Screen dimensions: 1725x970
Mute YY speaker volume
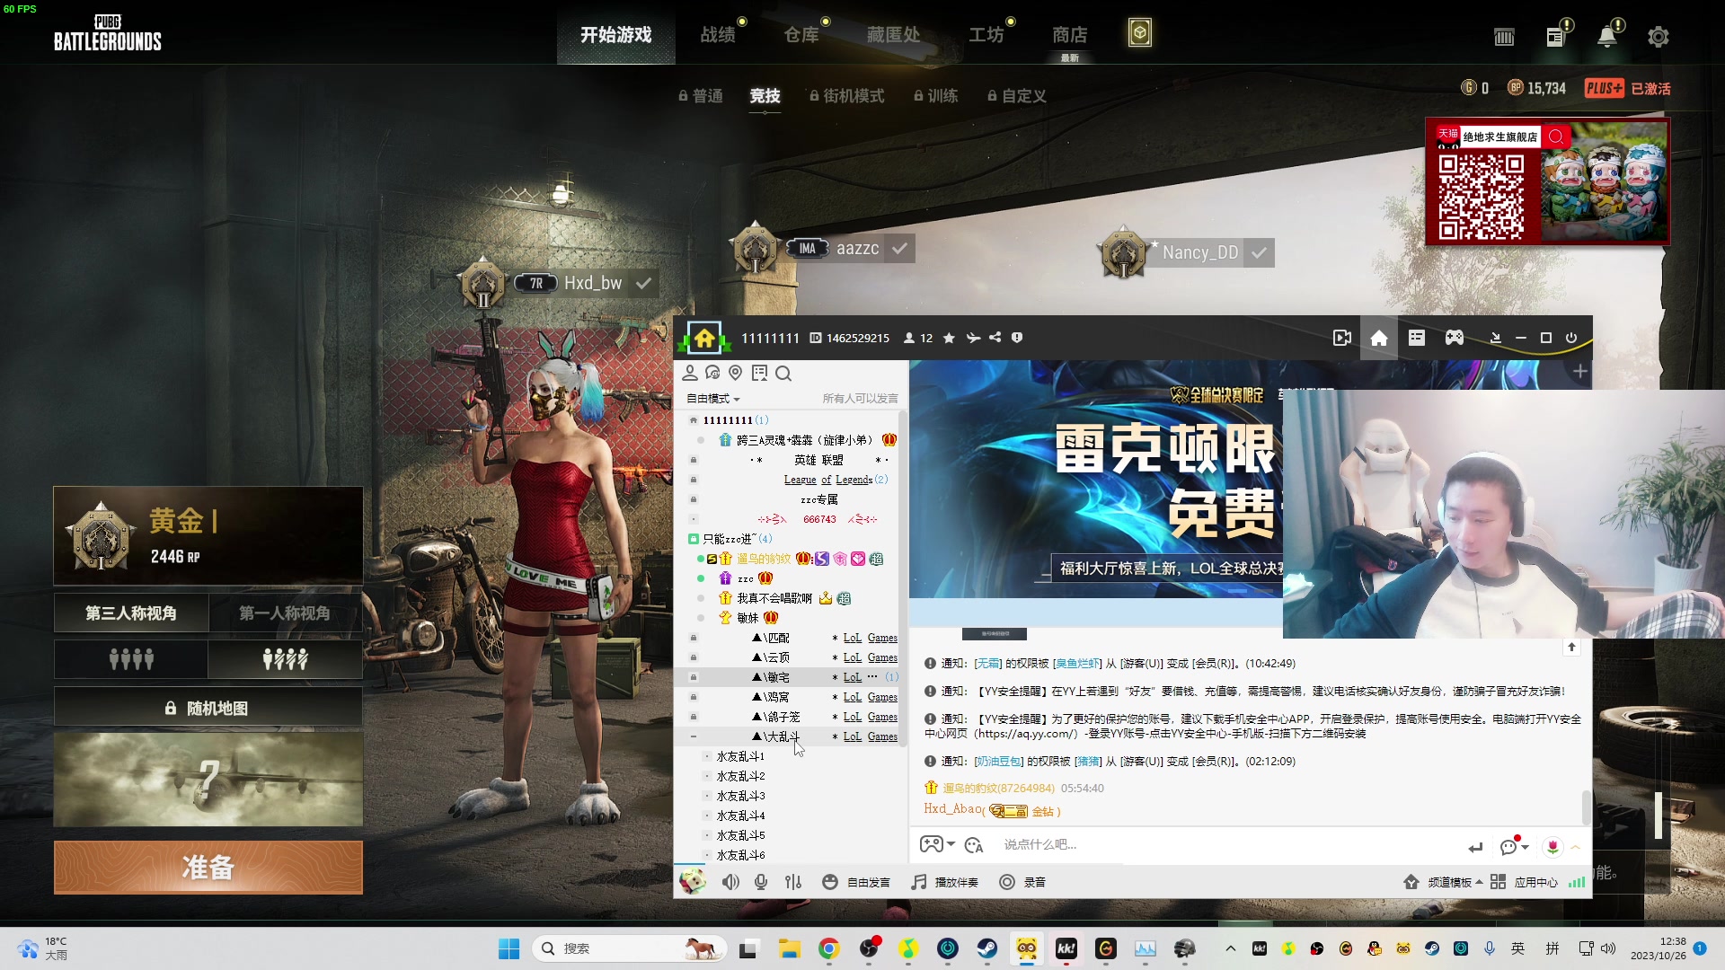coord(730,882)
